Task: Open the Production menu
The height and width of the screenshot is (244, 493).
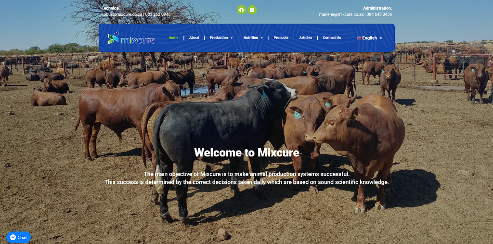Action: click(219, 38)
